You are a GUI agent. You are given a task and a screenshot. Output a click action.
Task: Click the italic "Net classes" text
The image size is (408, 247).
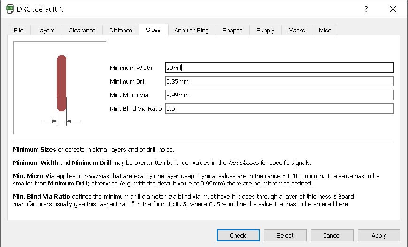click(x=244, y=162)
